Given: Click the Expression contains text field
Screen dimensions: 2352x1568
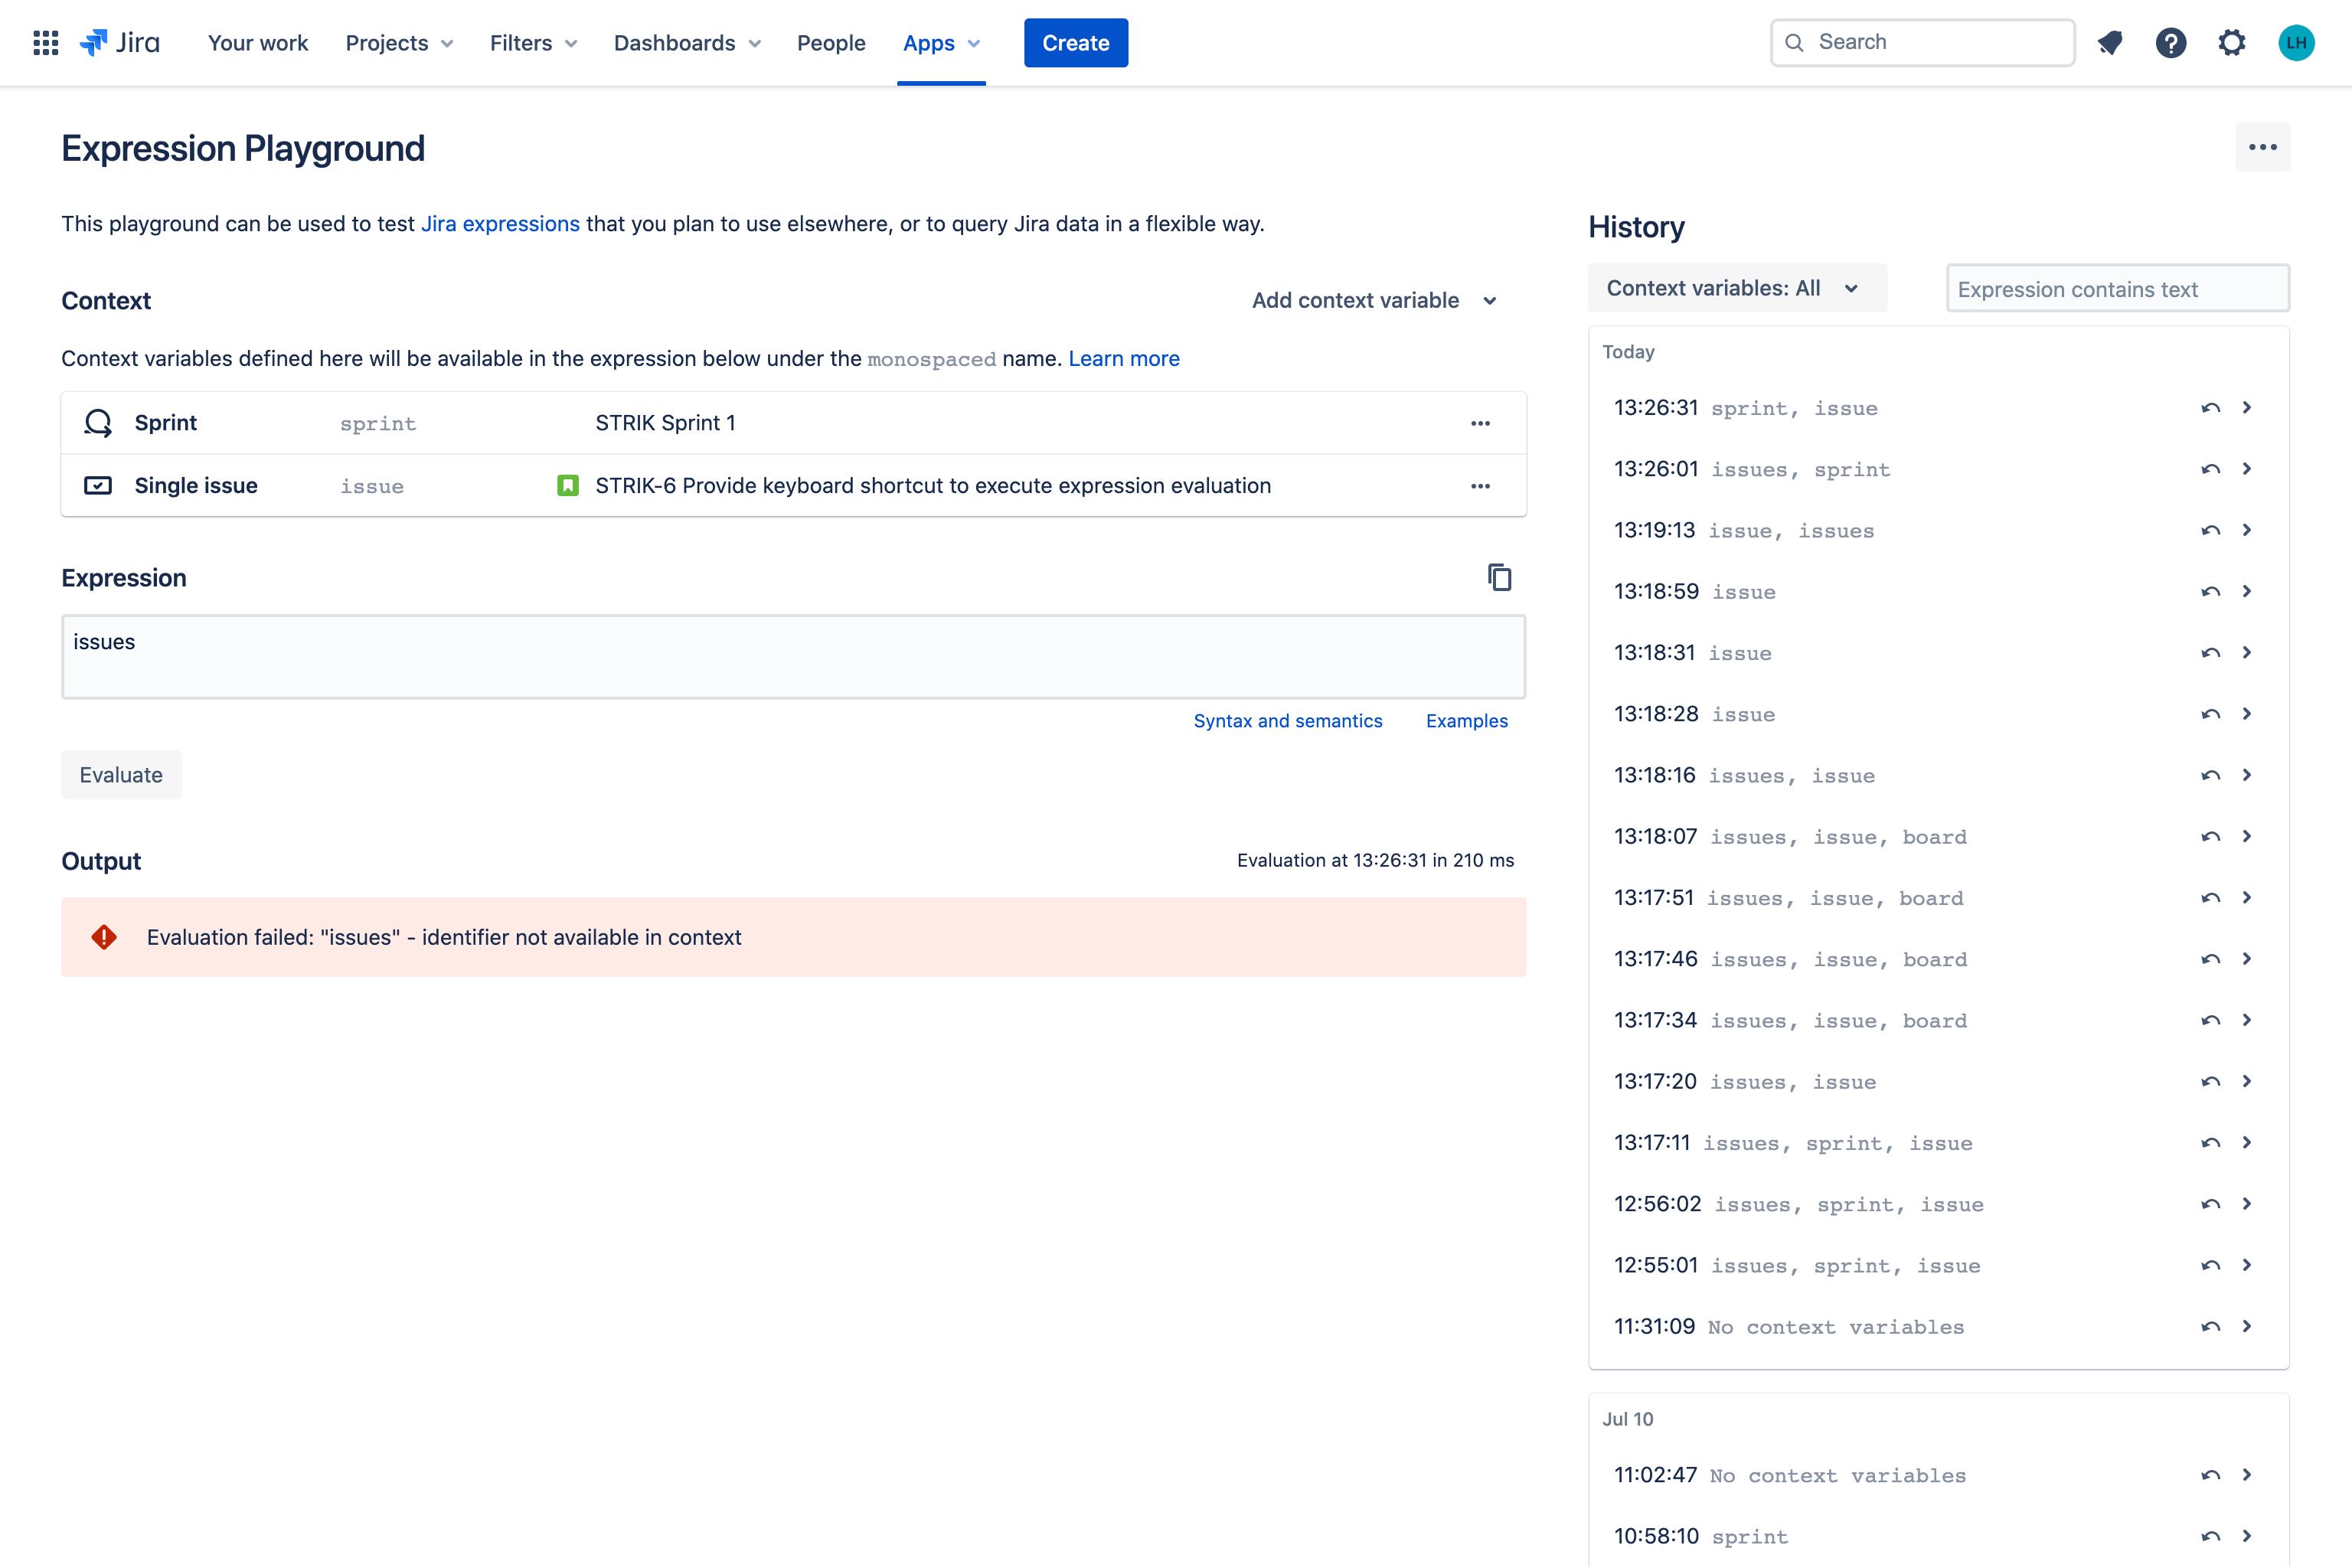Looking at the screenshot, I should [x=2116, y=289].
